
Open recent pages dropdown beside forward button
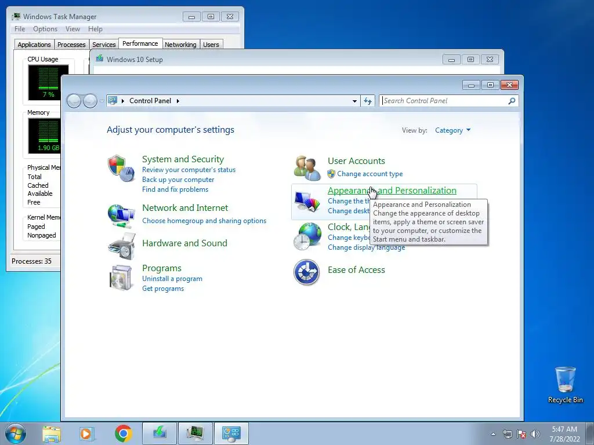coord(102,101)
